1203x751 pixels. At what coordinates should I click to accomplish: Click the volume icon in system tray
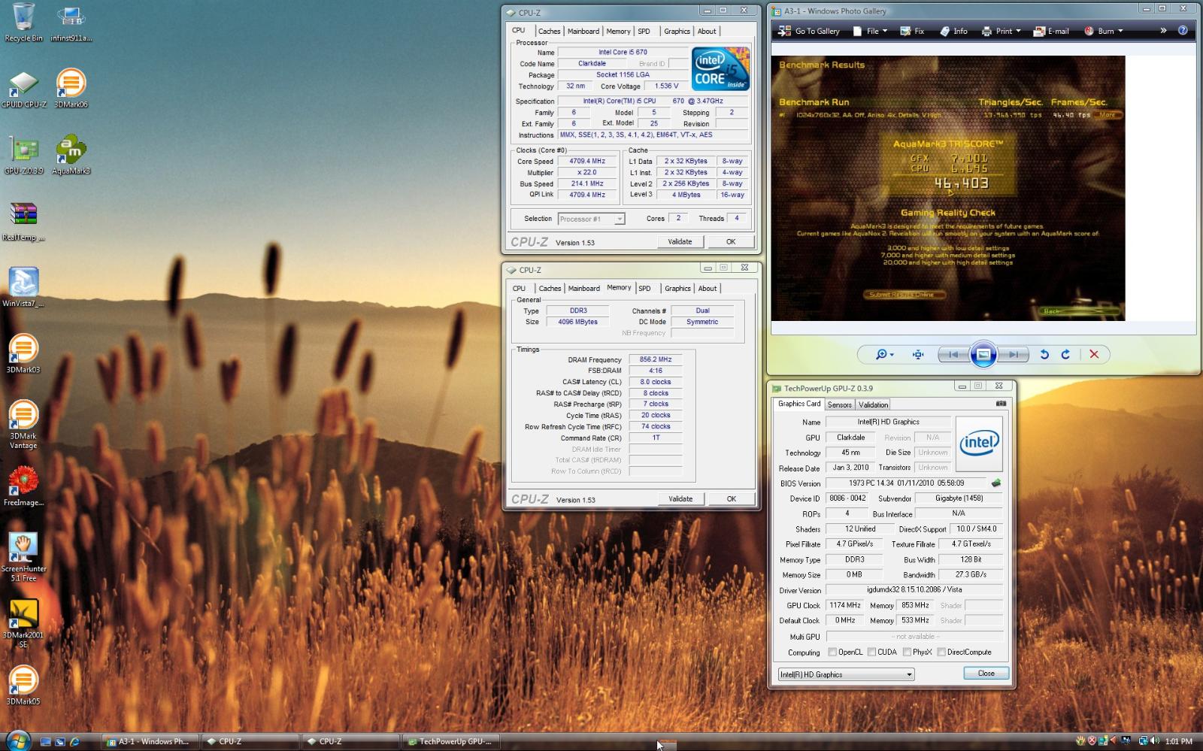coord(1155,741)
